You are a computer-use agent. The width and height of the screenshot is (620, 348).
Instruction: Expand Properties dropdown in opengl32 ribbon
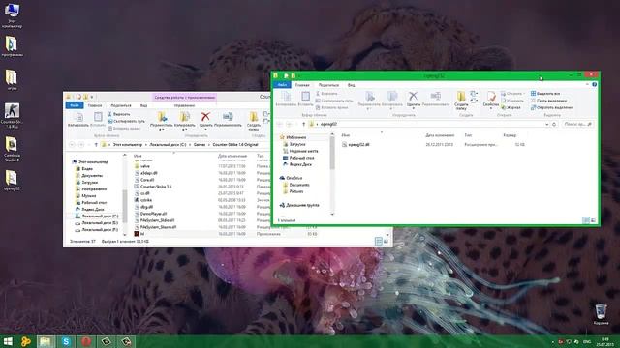pyautogui.click(x=491, y=108)
